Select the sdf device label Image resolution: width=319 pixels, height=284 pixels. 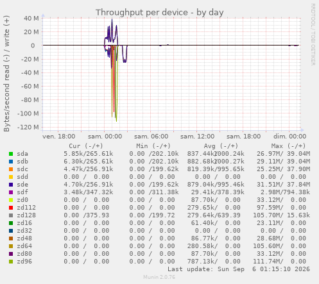22,192
